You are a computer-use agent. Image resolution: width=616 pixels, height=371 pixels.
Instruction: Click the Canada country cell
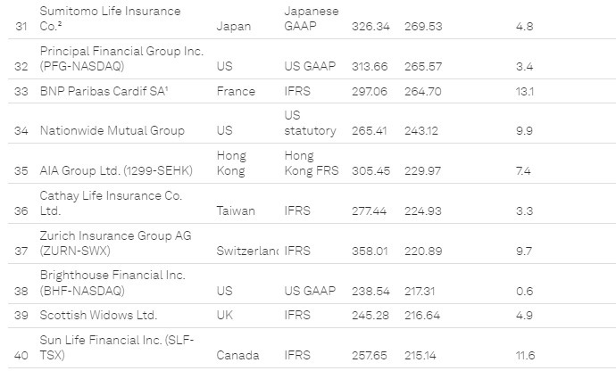pyautogui.click(x=237, y=355)
